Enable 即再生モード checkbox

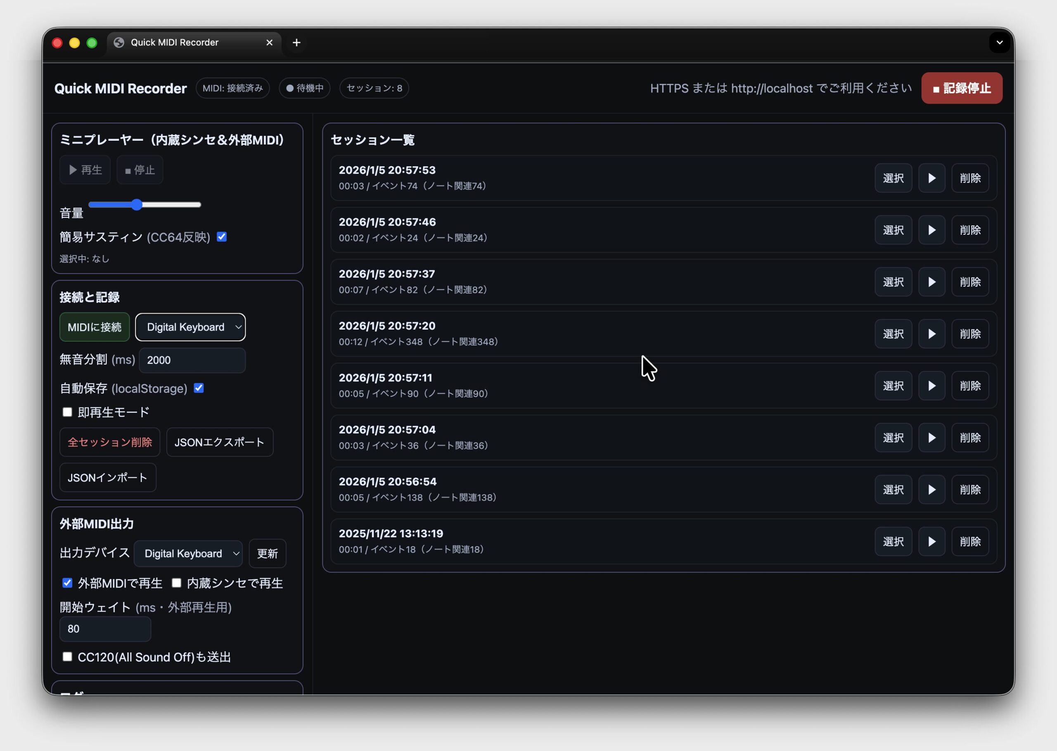68,412
